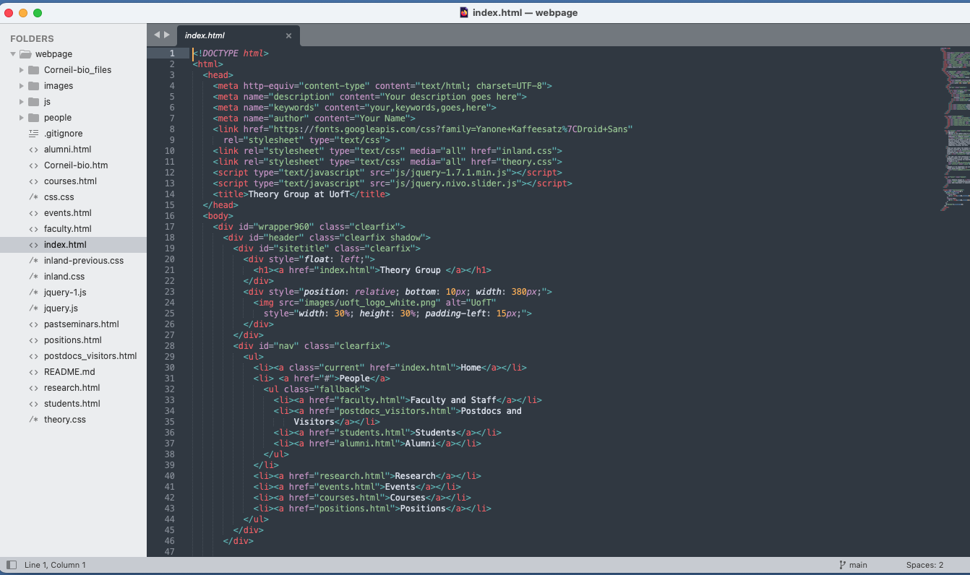Click the FOLDERS sidebar heading

click(32, 38)
